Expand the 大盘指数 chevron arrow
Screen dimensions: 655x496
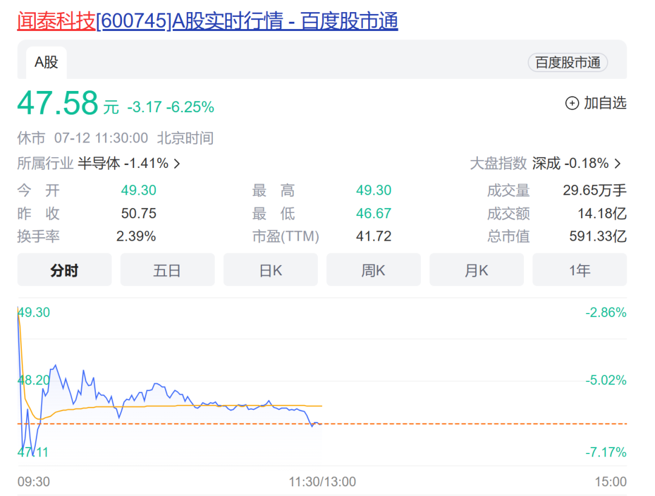618,164
